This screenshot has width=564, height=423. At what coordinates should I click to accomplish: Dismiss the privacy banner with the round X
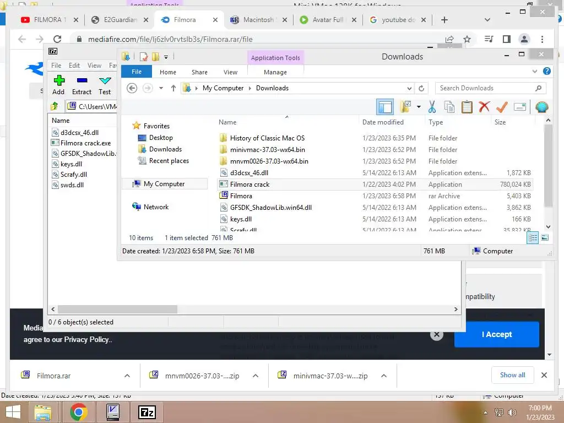click(x=436, y=334)
